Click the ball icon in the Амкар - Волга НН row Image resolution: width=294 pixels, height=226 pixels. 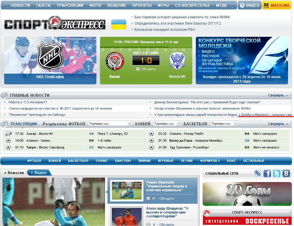pyautogui.click(x=8, y=134)
